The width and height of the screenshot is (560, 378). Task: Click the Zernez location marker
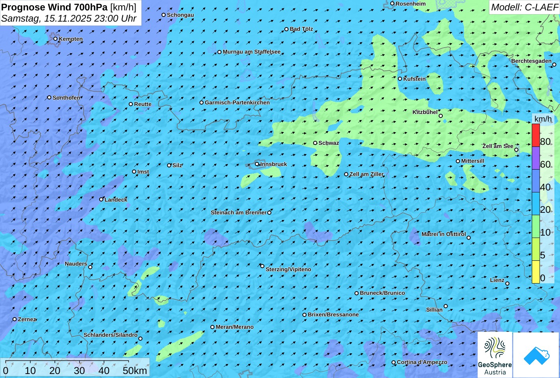15,319
